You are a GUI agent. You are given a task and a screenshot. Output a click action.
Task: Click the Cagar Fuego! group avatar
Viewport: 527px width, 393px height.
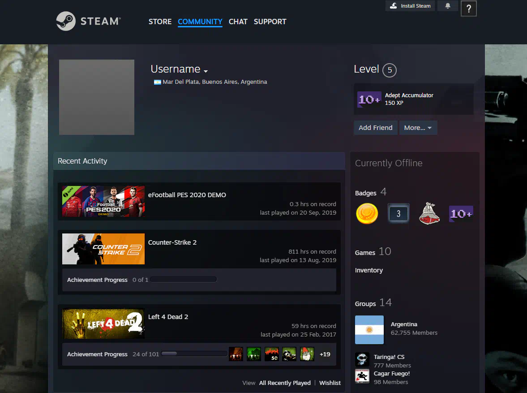click(362, 376)
